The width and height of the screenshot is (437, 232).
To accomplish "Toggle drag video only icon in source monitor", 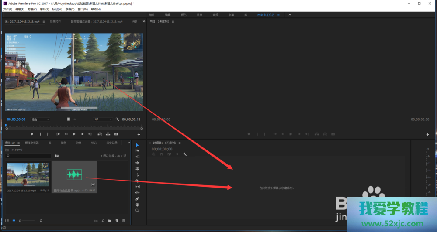I will pos(69,119).
